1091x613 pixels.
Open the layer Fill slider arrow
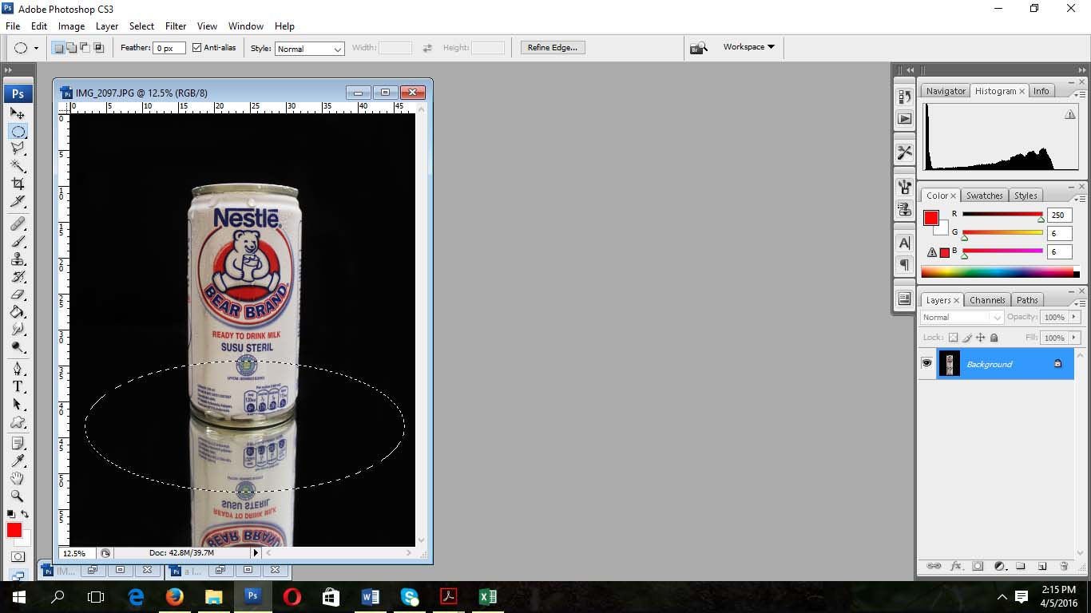1074,338
